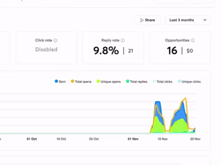Screen dimensions: 221x165
Task: Open the Last 3 months dropdown
Action: point(188,20)
